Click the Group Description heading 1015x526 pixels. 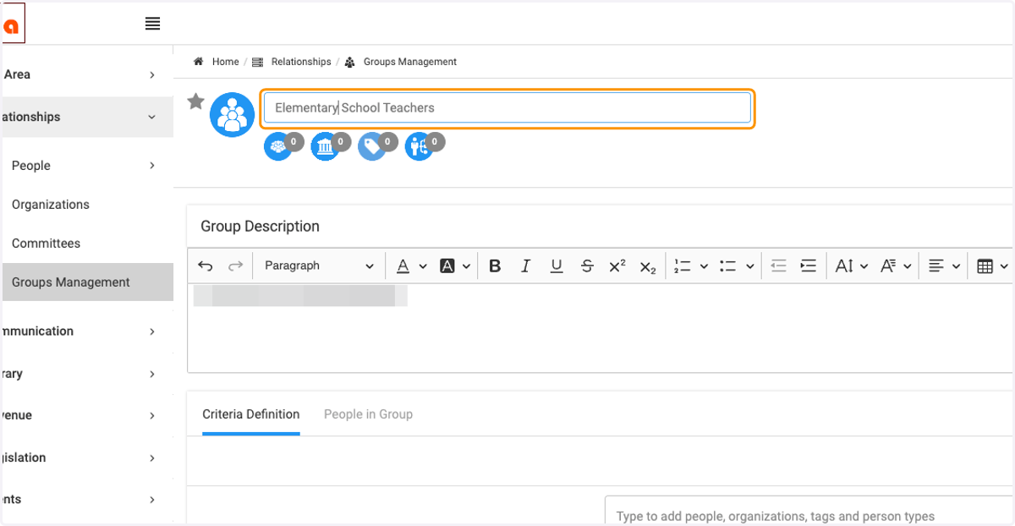[x=260, y=227]
